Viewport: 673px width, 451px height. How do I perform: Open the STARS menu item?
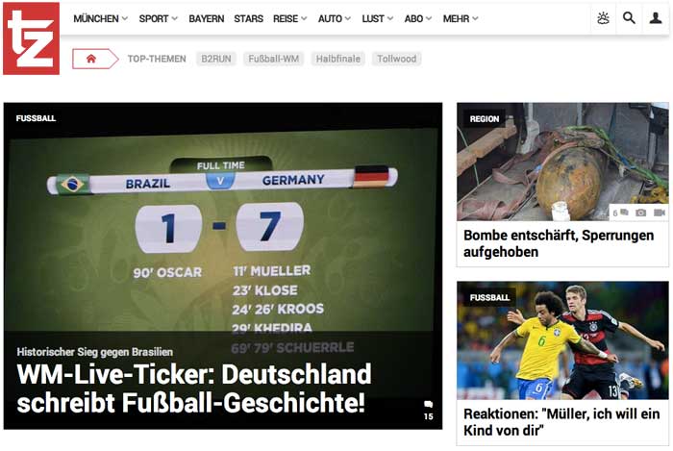coord(248,19)
